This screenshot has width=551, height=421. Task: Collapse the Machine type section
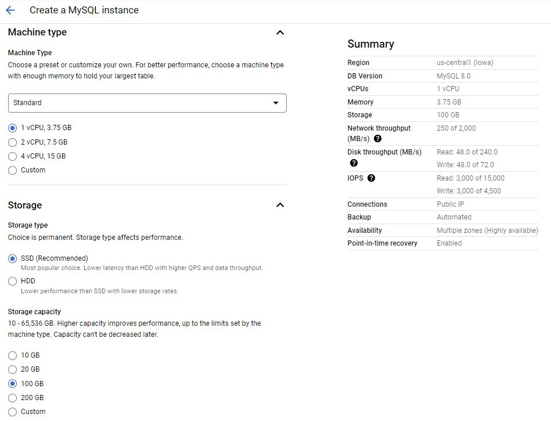(280, 33)
